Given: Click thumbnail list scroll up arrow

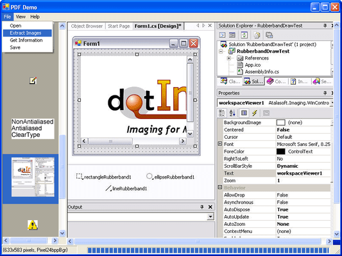Looking at the screenshot, I should click(62, 26).
